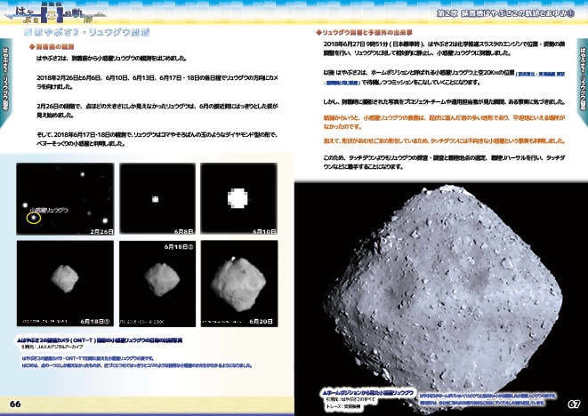Image resolution: width=588 pixels, height=416 pixels.
Task: Open the 6月8日 observation photo
Action: (x=157, y=199)
